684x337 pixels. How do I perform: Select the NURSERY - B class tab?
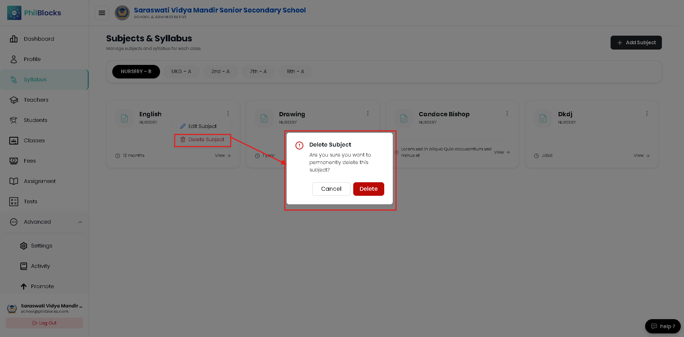(136, 71)
